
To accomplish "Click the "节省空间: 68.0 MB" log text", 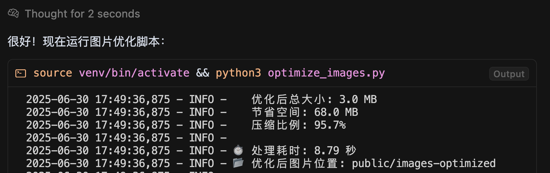I will [304, 112].
